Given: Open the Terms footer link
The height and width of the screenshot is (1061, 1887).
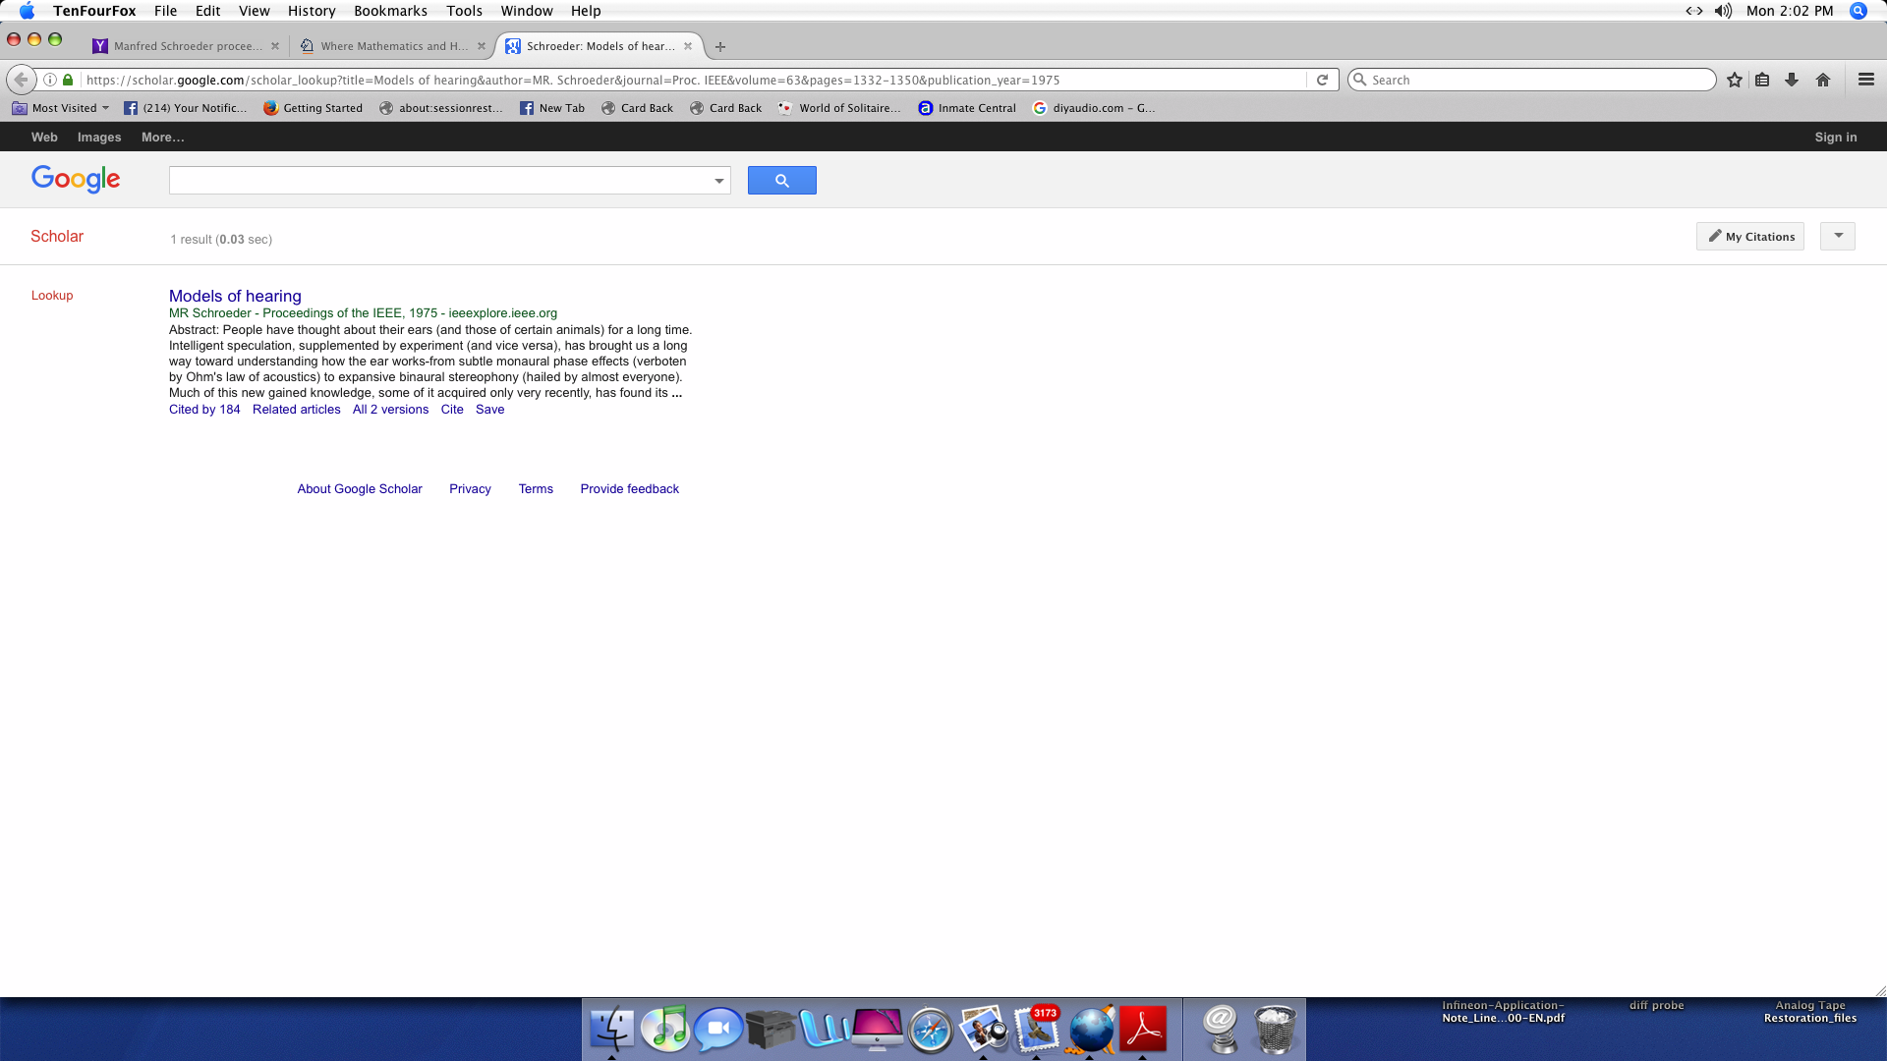Looking at the screenshot, I should (x=536, y=489).
